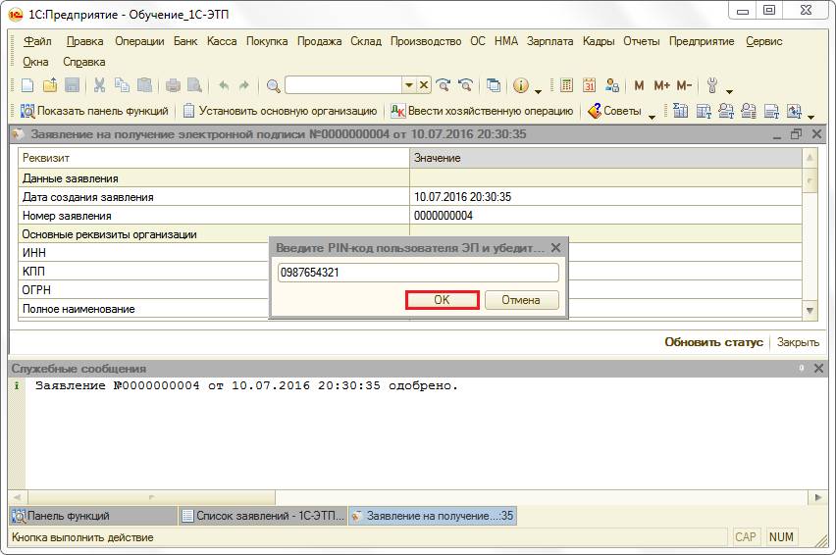The width and height of the screenshot is (836, 555).
Task: Open the Банк menu
Action: (185, 41)
